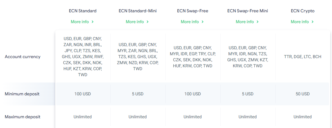The image size is (332, 128).
Task: Click the TTR, DGE, LTC, BCH currency cell
Action: [x=302, y=57]
